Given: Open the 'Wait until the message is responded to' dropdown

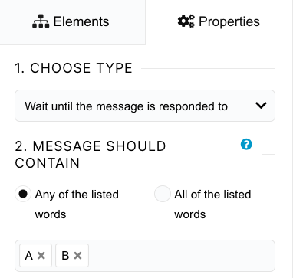Looking at the screenshot, I should click(x=145, y=106).
